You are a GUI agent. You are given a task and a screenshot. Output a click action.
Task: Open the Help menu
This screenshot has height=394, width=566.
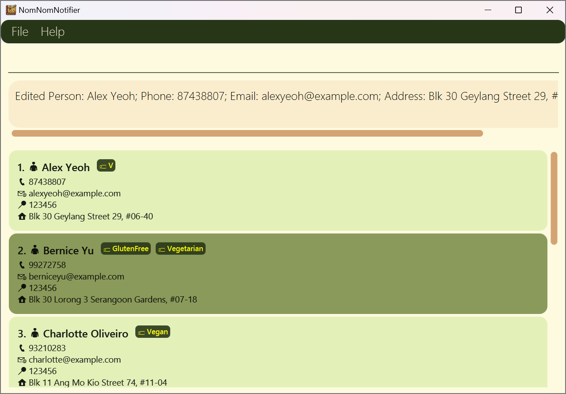(x=53, y=32)
